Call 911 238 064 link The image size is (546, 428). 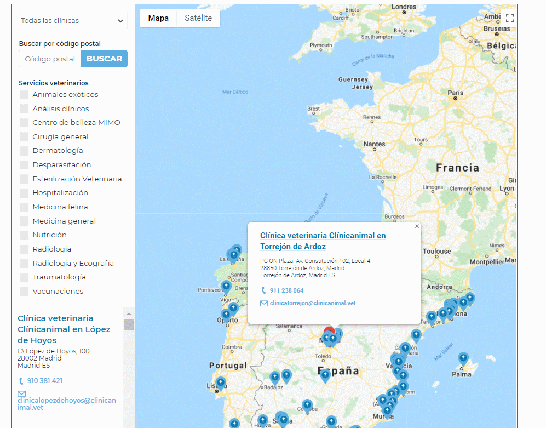pyautogui.click(x=286, y=290)
